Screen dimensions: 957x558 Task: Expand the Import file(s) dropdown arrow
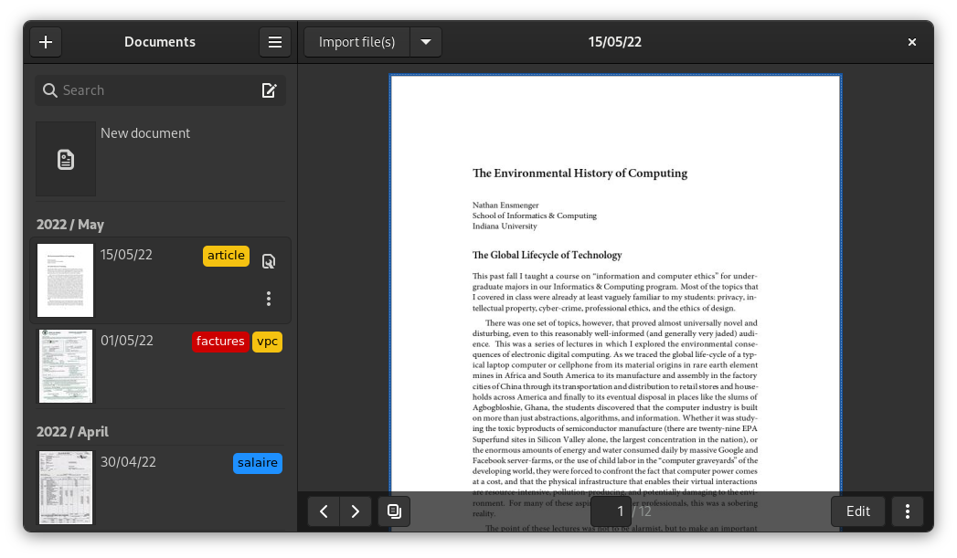pyautogui.click(x=426, y=42)
